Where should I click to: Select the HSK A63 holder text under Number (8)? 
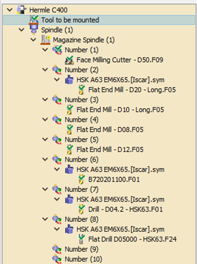click(121, 229)
